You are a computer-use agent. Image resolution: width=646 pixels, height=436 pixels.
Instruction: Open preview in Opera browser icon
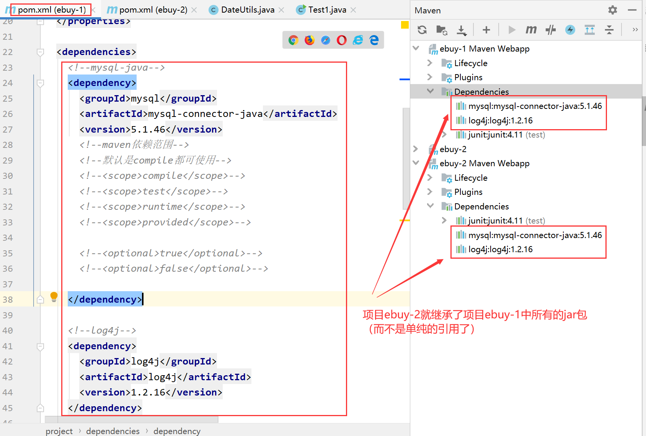342,40
